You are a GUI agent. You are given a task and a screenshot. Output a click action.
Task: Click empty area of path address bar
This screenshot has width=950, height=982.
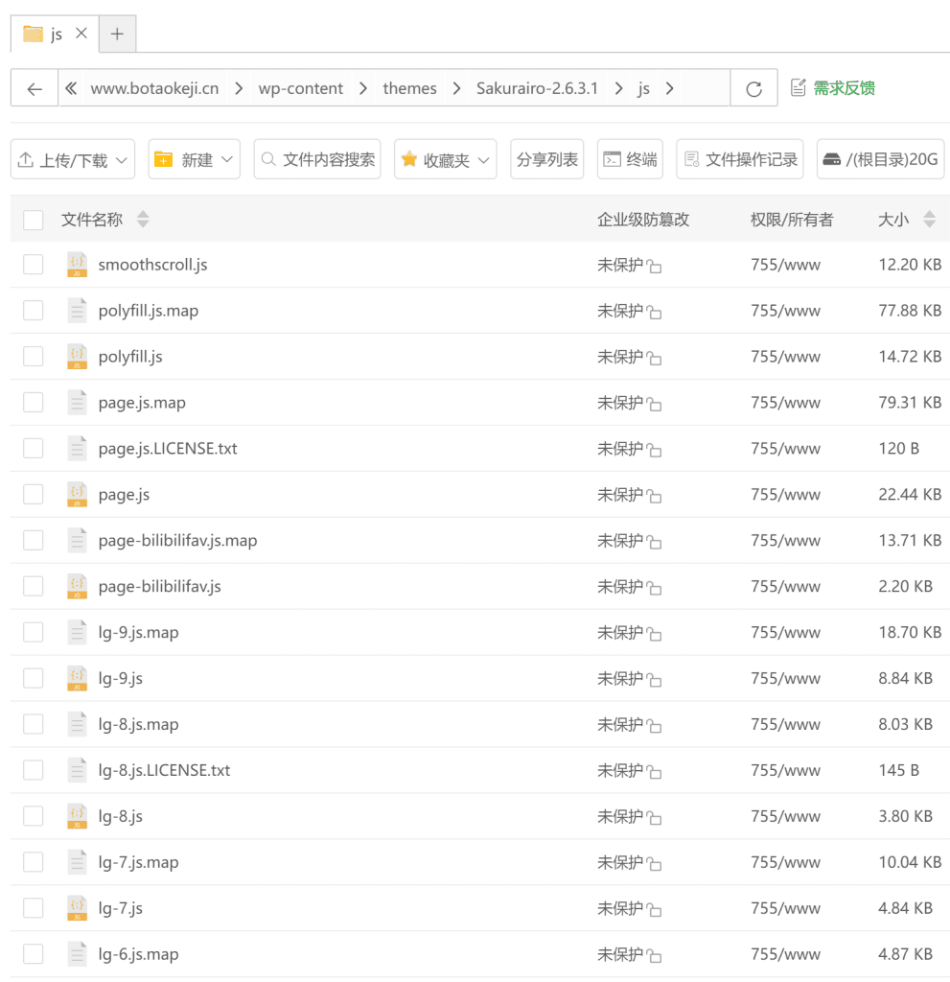click(705, 88)
